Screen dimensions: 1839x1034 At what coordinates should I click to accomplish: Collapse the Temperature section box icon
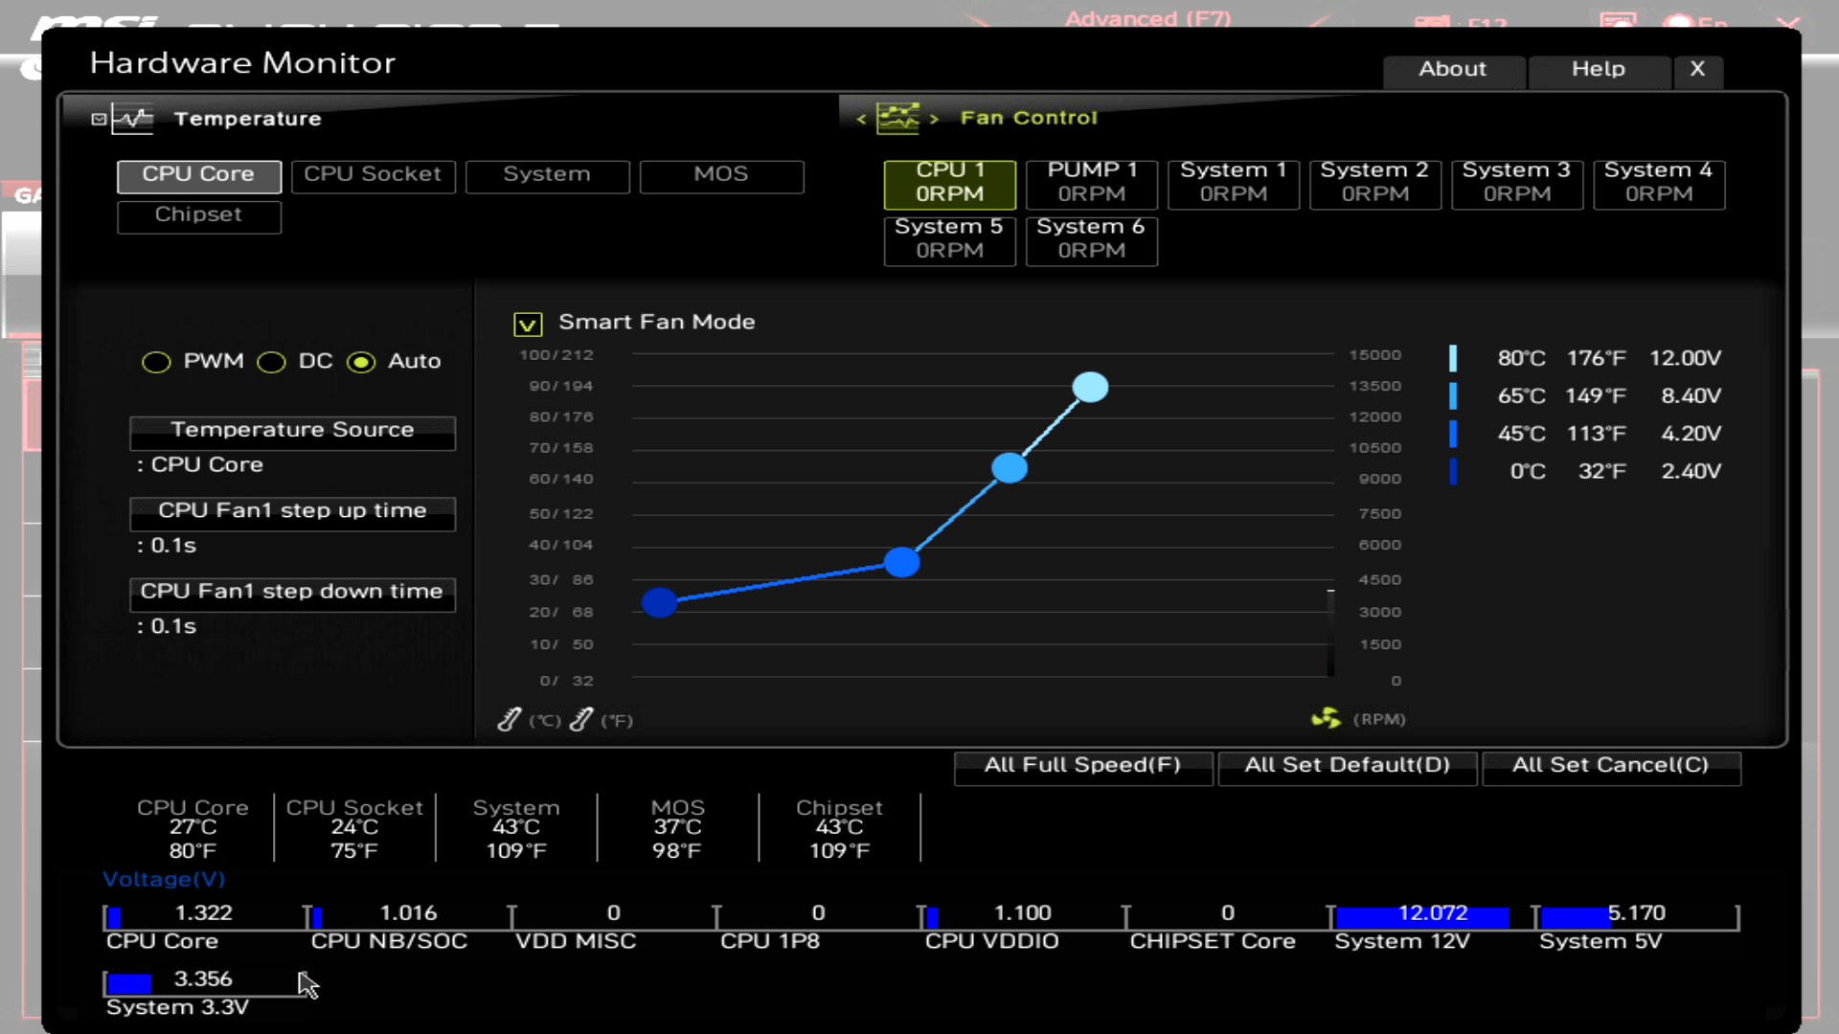pyautogui.click(x=99, y=119)
